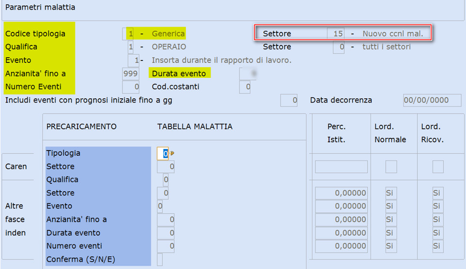466x269 pixels.
Task: Select the empty Perc. Istit. field in Caren row
Action: tap(341, 167)
